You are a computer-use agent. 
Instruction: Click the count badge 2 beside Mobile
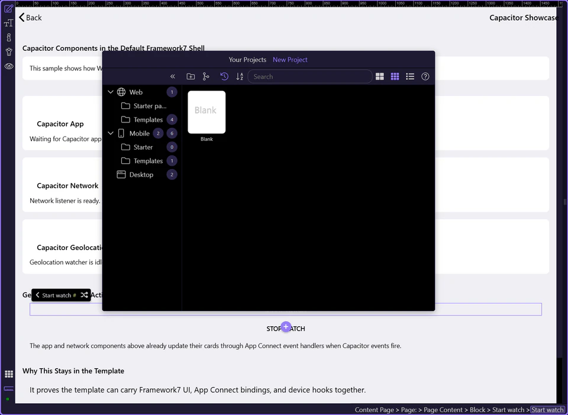(x=158, y=133)
